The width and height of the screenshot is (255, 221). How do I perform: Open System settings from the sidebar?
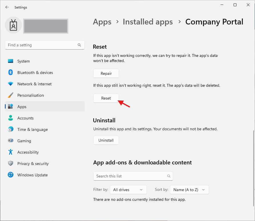click(x=23, y=61)
